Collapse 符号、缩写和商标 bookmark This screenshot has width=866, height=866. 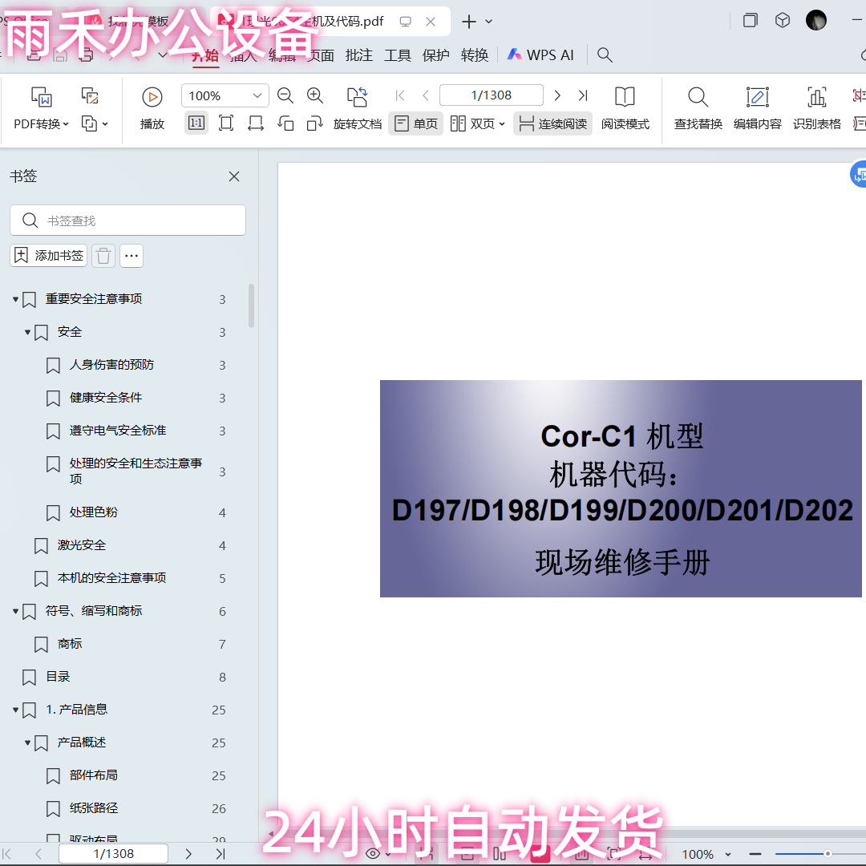(x=15, y=611)
